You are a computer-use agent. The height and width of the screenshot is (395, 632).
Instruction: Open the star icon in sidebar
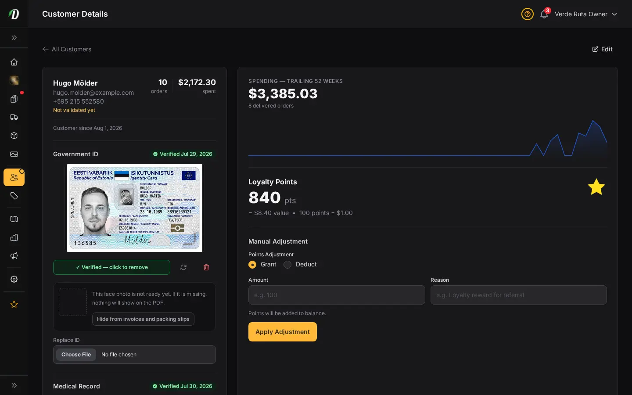[x=14, y=304]
